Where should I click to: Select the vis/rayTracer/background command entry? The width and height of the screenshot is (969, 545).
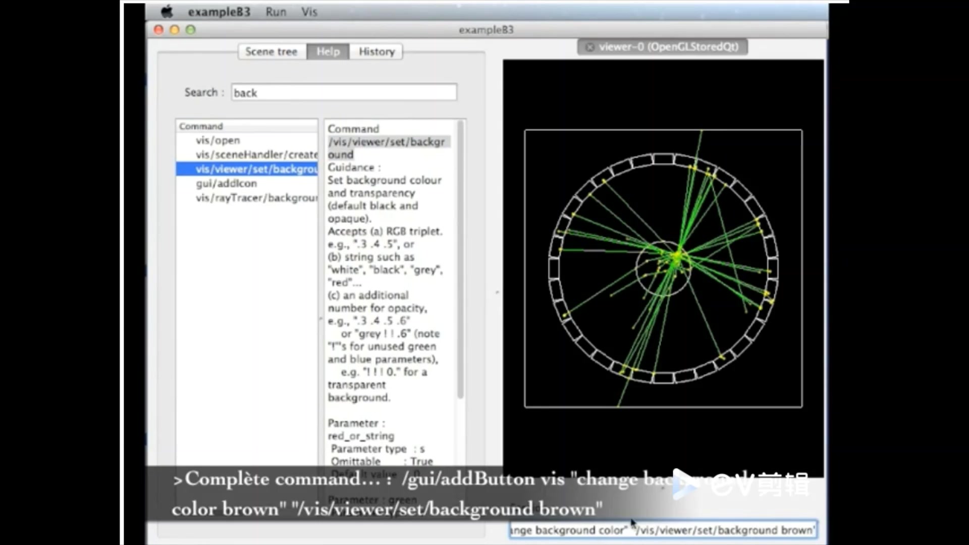(x=256, y=198)
